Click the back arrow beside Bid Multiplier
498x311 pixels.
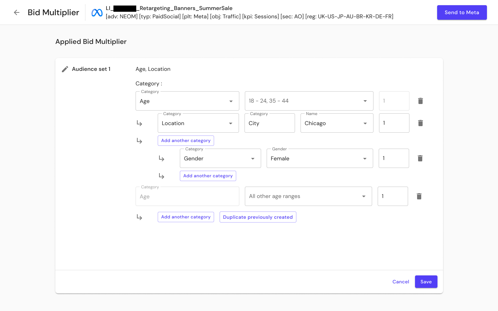click(x=16, y=12)
